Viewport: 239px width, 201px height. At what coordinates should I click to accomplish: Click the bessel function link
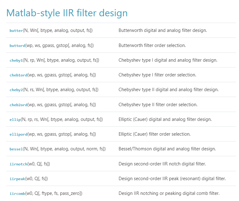(16, 149)
